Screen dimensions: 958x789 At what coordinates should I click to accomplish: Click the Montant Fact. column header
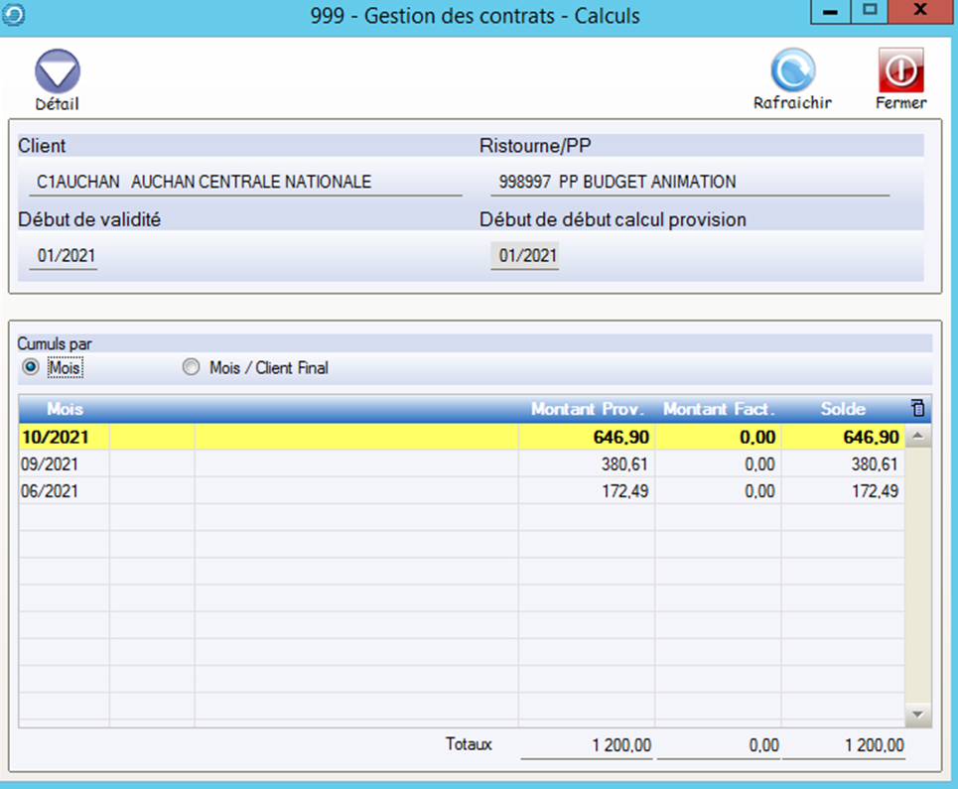point(718,409)
